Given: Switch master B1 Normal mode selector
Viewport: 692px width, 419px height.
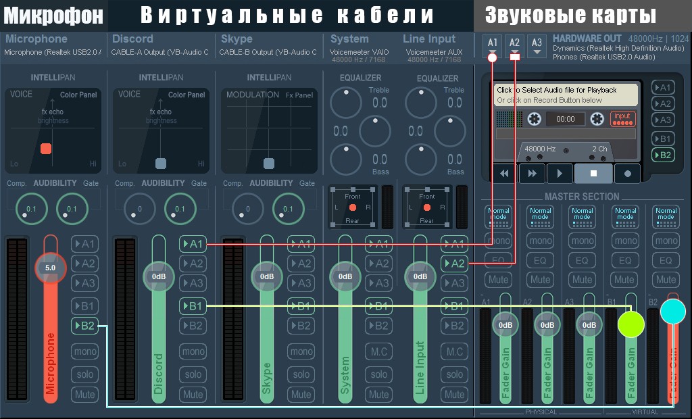Looking at the screenshot, I should point(625,217).
